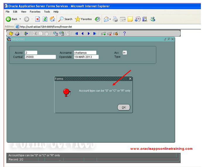Click the Exit form door icon
The width and height of the screenshot is (205, 167).
(26, 34)
